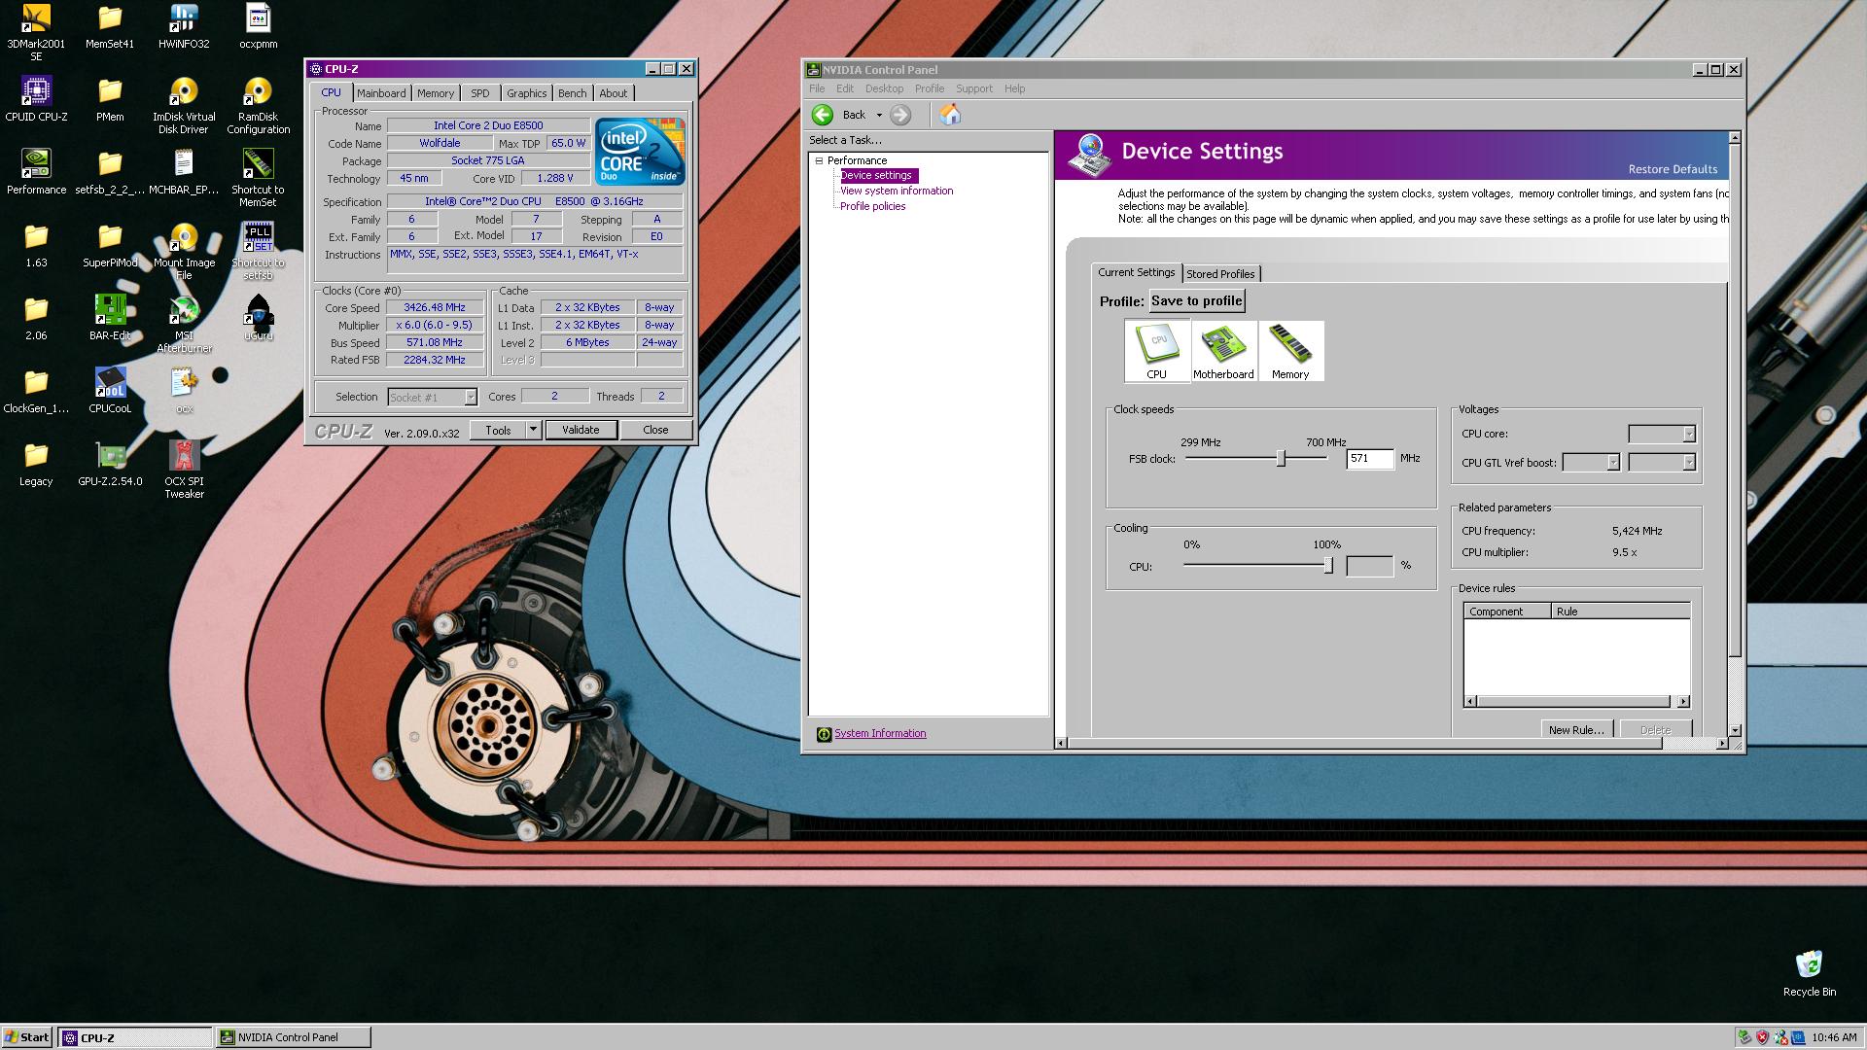Launch the BAR-Edit desktop icon
Image resolution: width=1867 pixels, height=1050 pixels.
click(110, 318)
